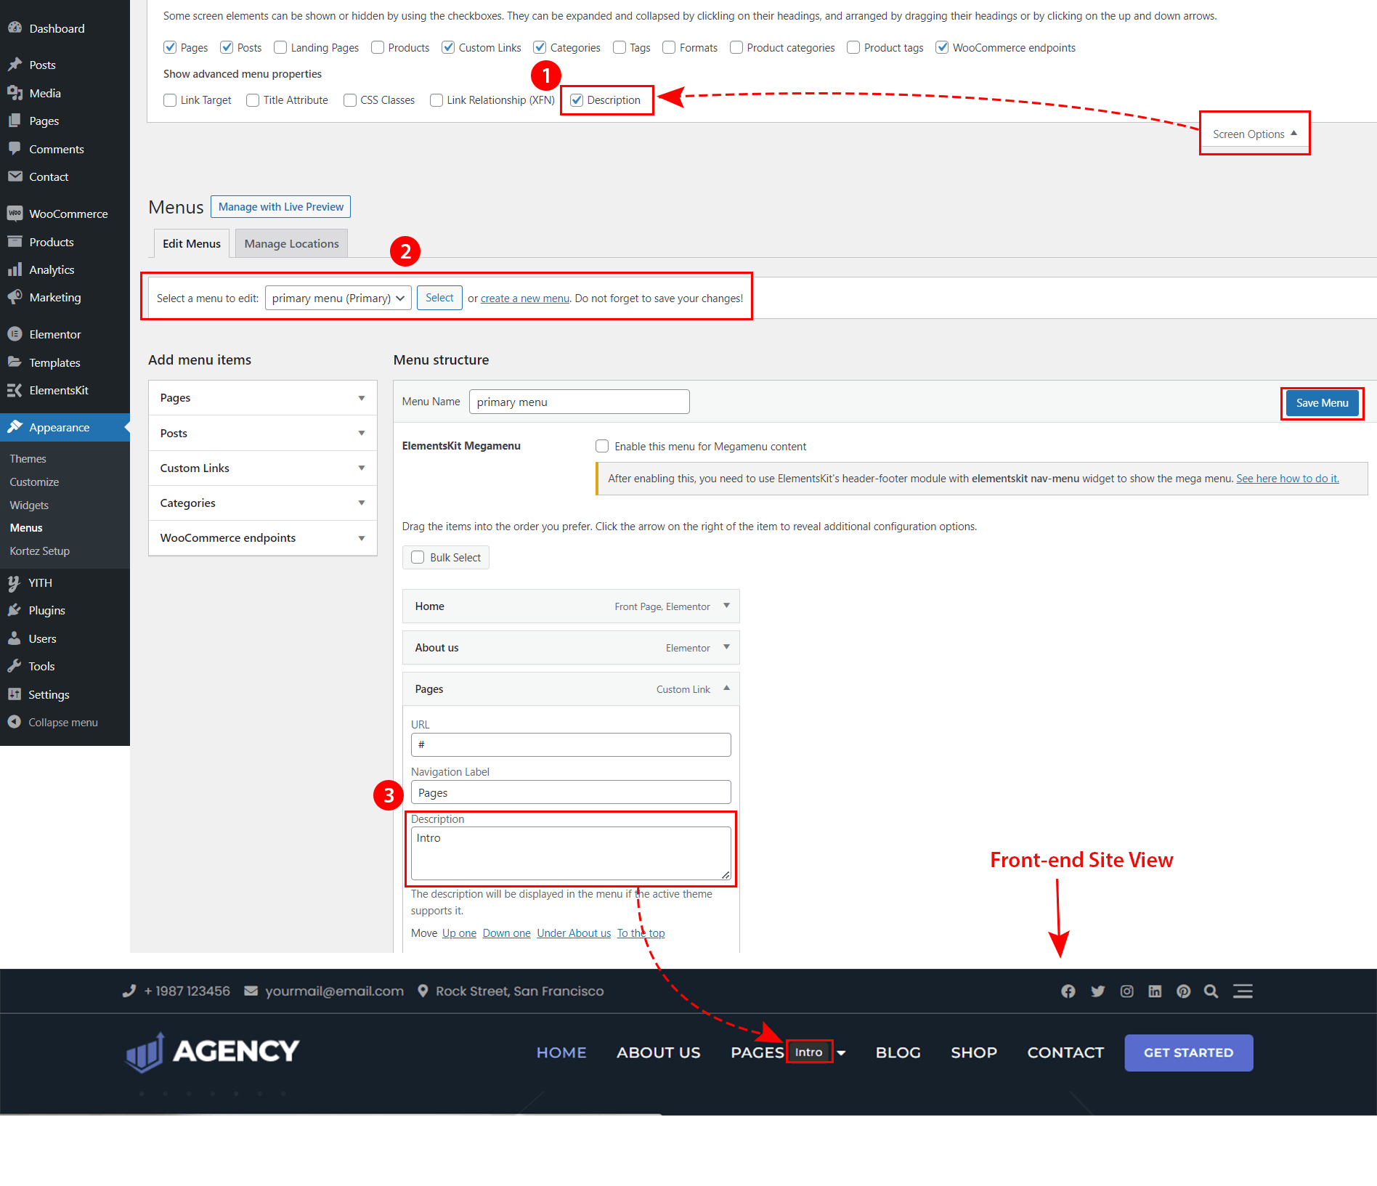Open the primary menu select dropdown
The height and width of the screenshot is (1186, 1377).
(338, 298)
